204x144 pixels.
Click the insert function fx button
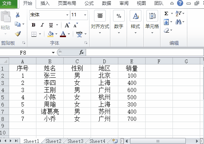point(82,52)
